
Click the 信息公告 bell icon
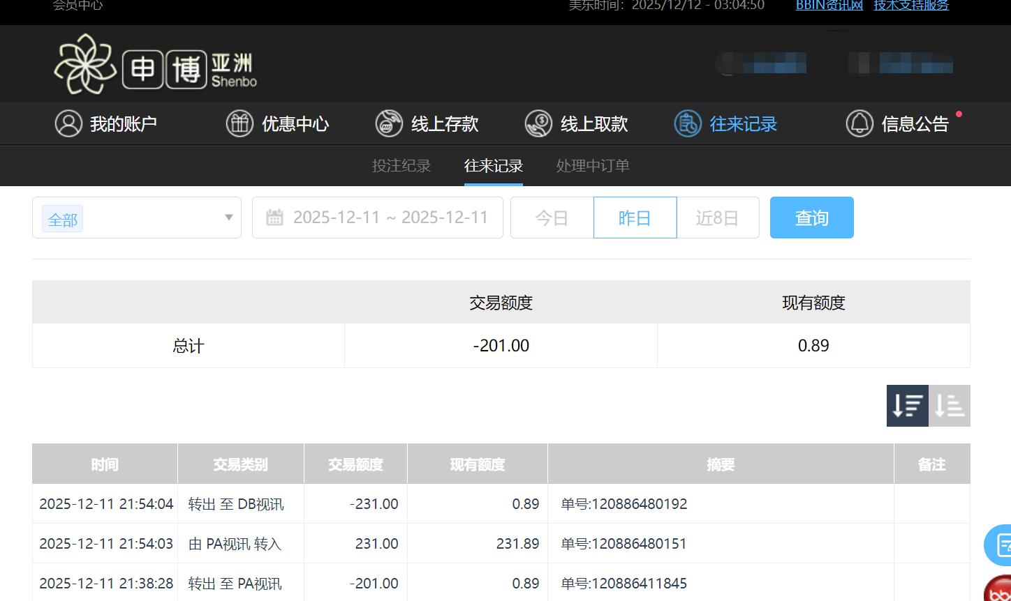point(859,123)
